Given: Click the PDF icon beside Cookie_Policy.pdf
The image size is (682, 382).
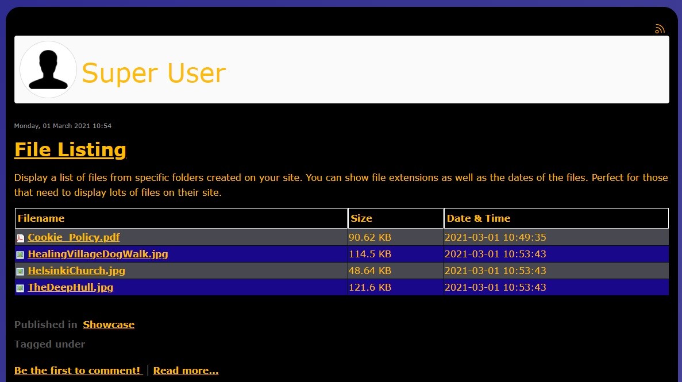Looking at the screenshot, I should (x=21, y=238).
